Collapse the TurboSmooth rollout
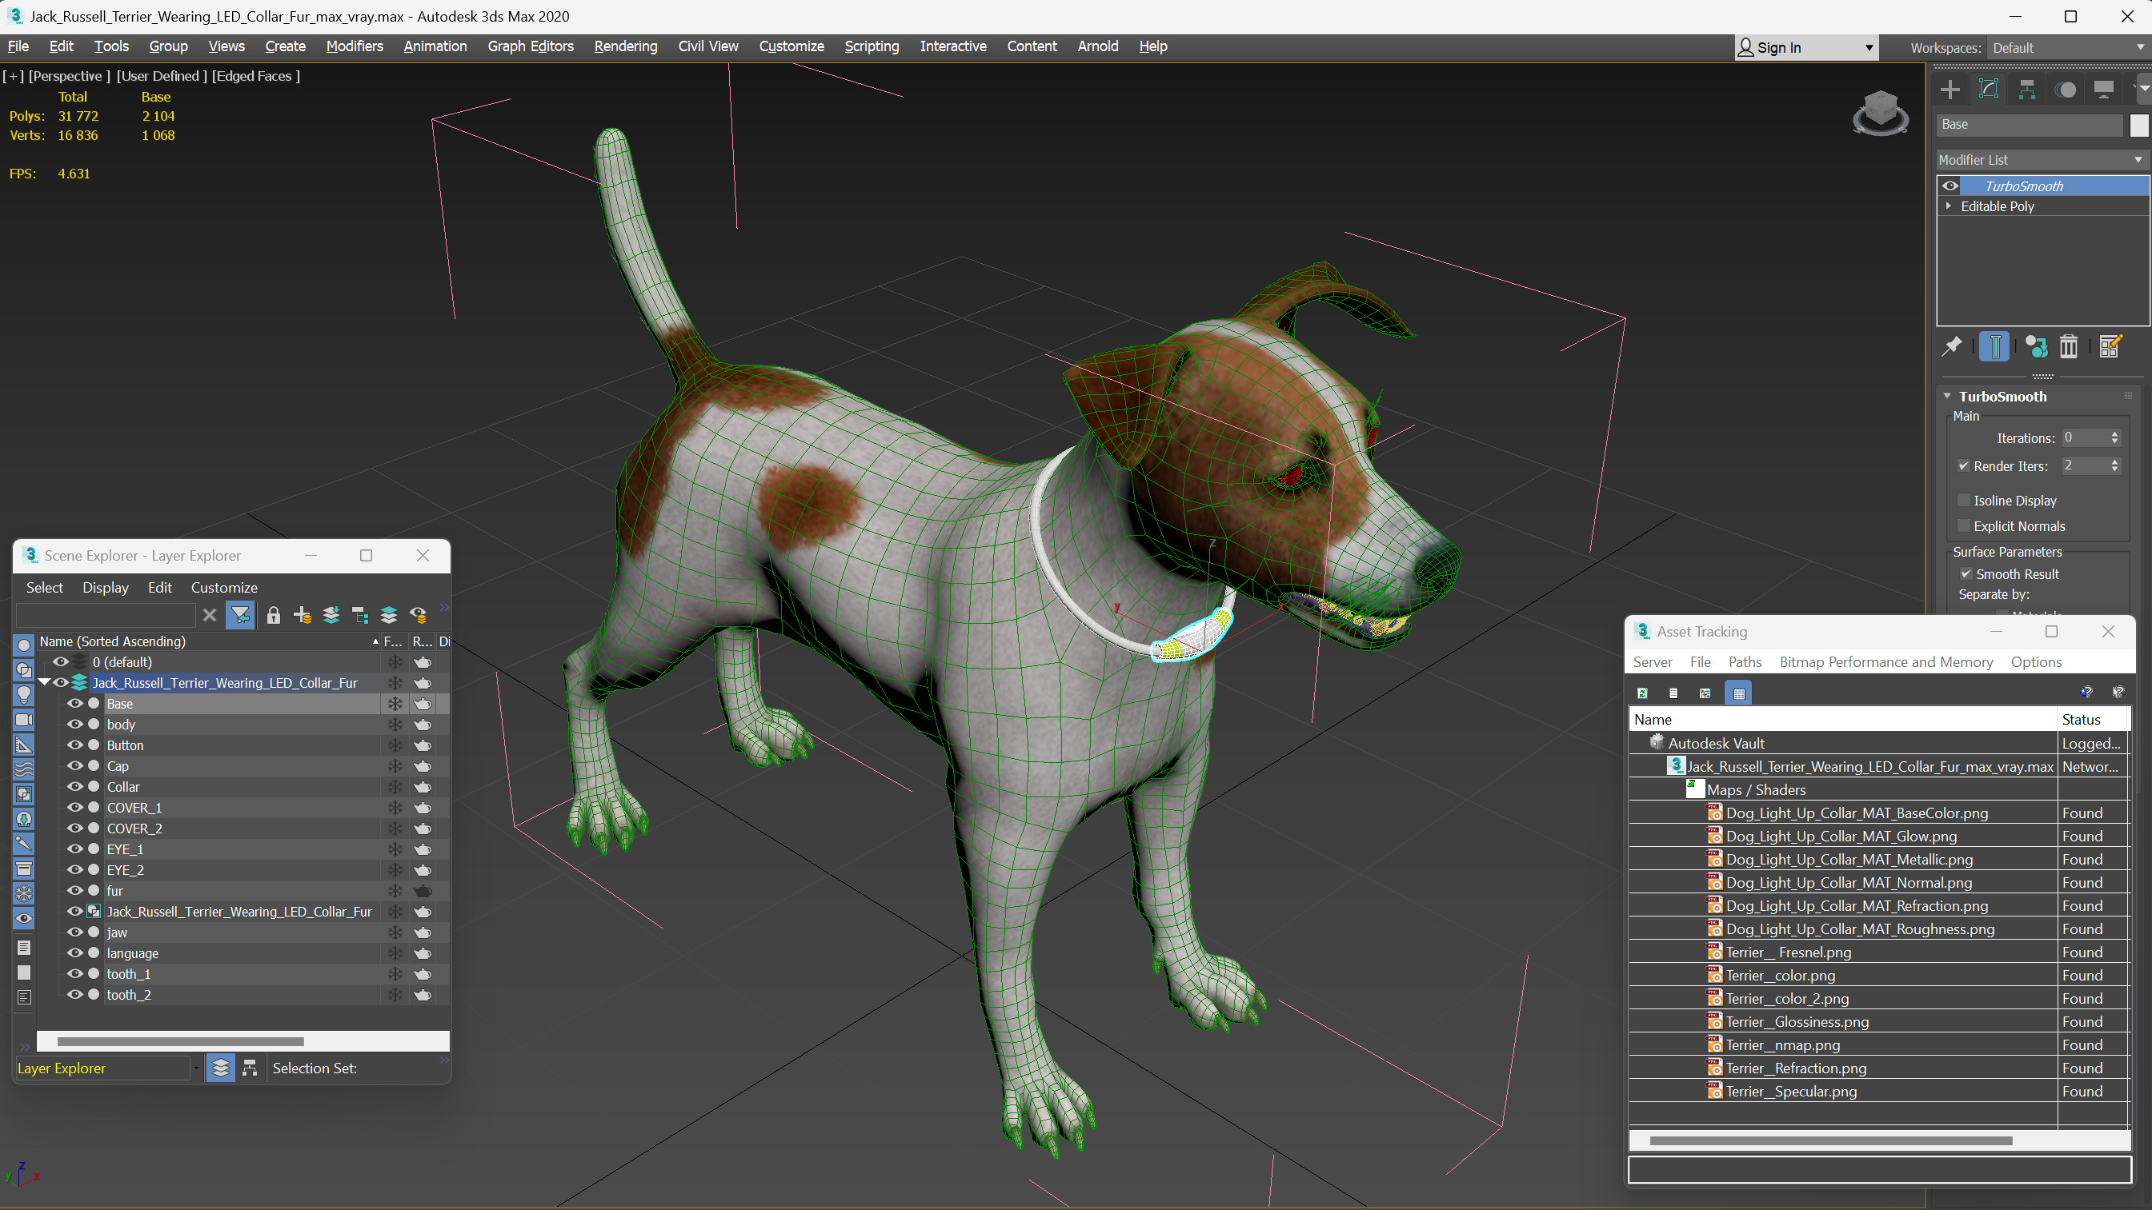The image size is (2152, 1210). [x=1947, y=396]
